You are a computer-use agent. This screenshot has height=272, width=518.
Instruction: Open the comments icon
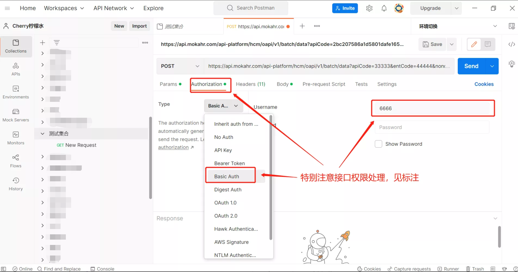[488, 44]
